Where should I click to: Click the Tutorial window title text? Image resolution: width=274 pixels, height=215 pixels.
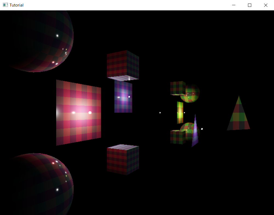17,5
